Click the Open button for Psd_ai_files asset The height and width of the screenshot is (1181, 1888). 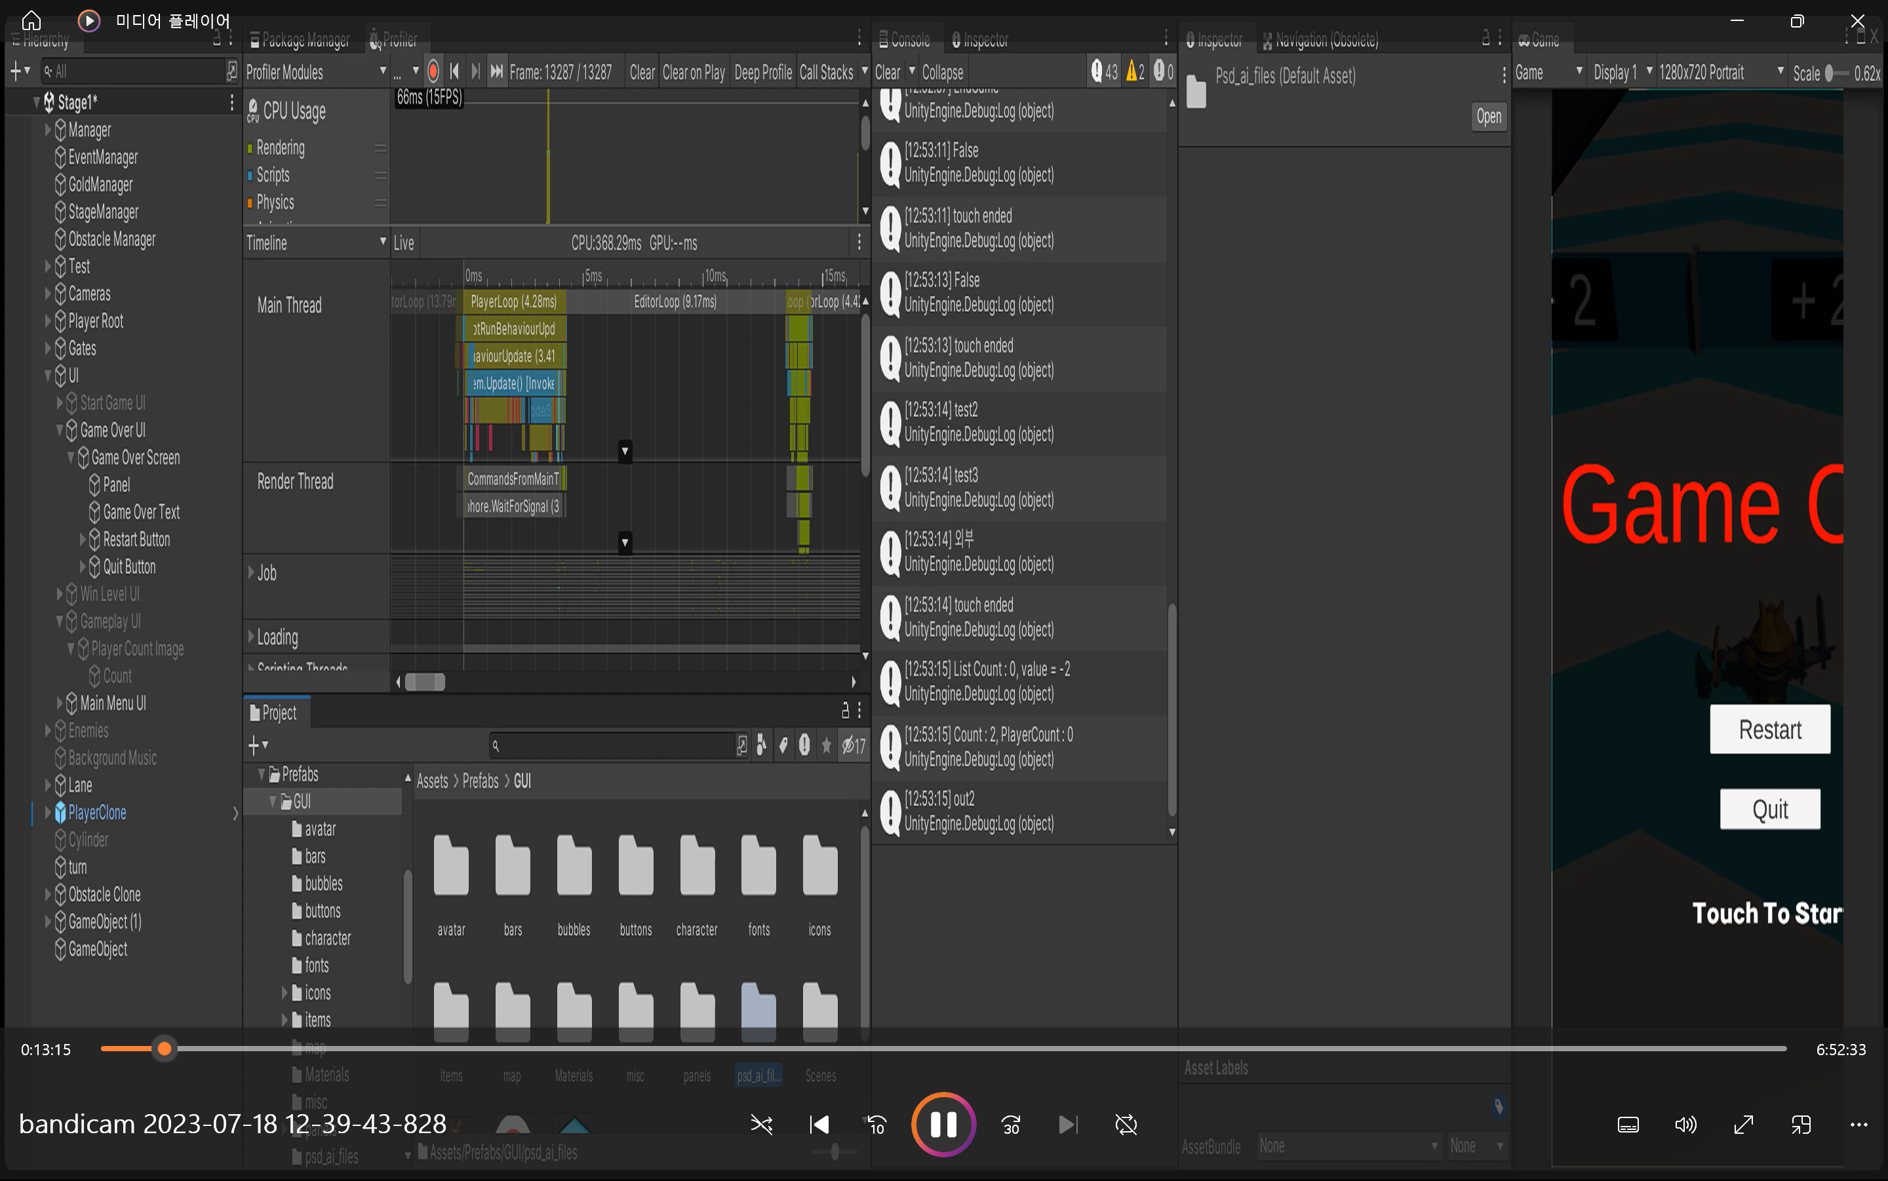point(1489,117)
